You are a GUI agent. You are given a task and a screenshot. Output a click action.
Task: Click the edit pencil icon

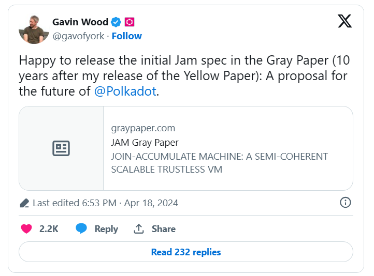(24, 203)
